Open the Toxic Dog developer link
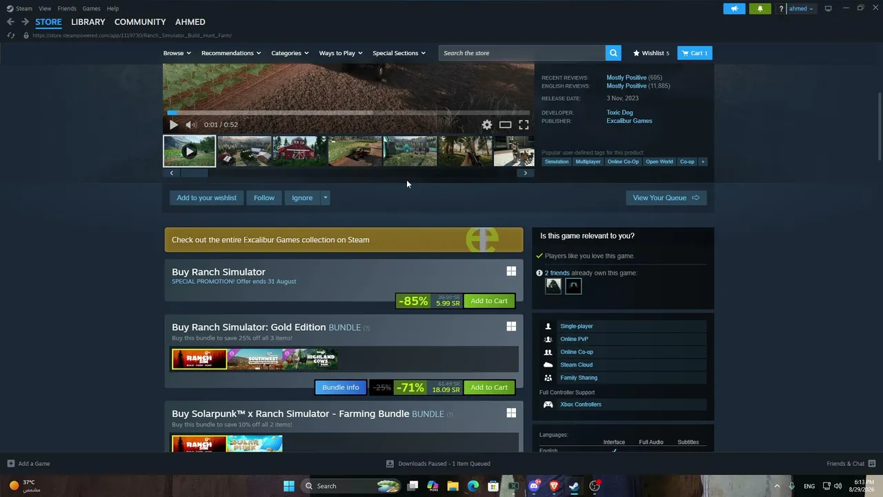883x497 pixels. pos(619,113)
